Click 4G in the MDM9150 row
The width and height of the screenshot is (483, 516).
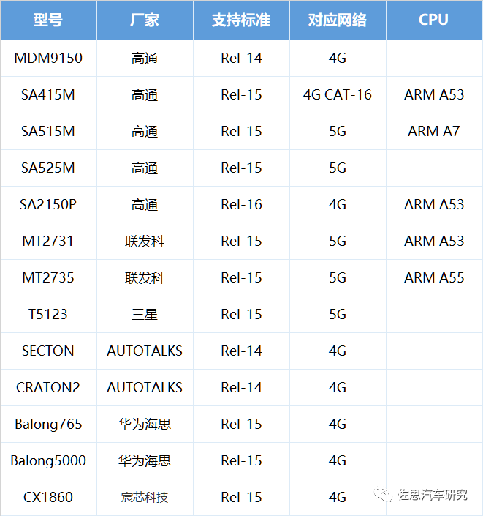click(x=338, y=59)
